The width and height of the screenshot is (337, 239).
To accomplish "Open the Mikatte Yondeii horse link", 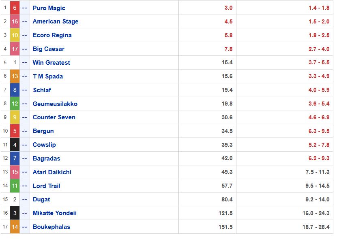I will pos(55,213).
